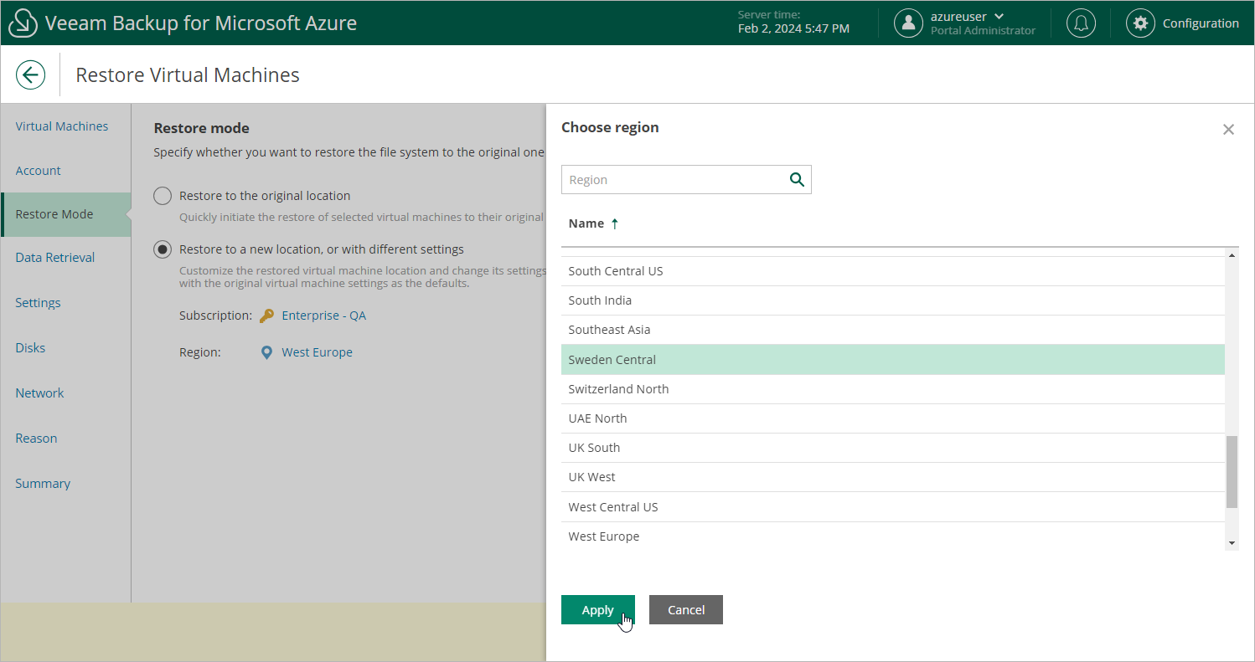The height and width of the screenshot is (662, 1255).
Task: Select Restore to a new location radio
Action: click(163, 249)
